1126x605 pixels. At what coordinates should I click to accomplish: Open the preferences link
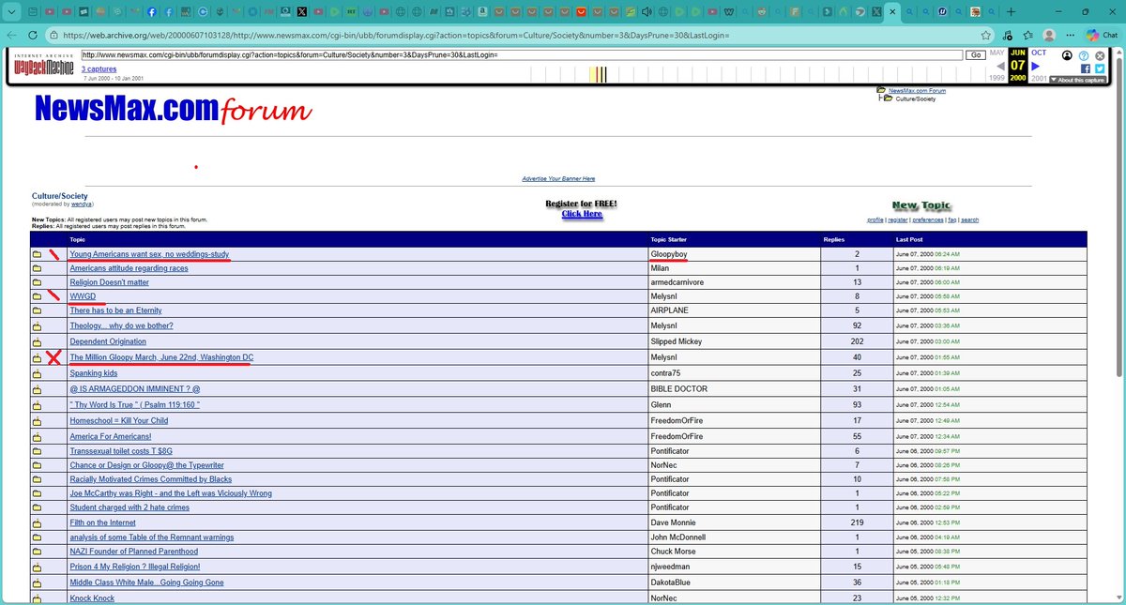928,219
